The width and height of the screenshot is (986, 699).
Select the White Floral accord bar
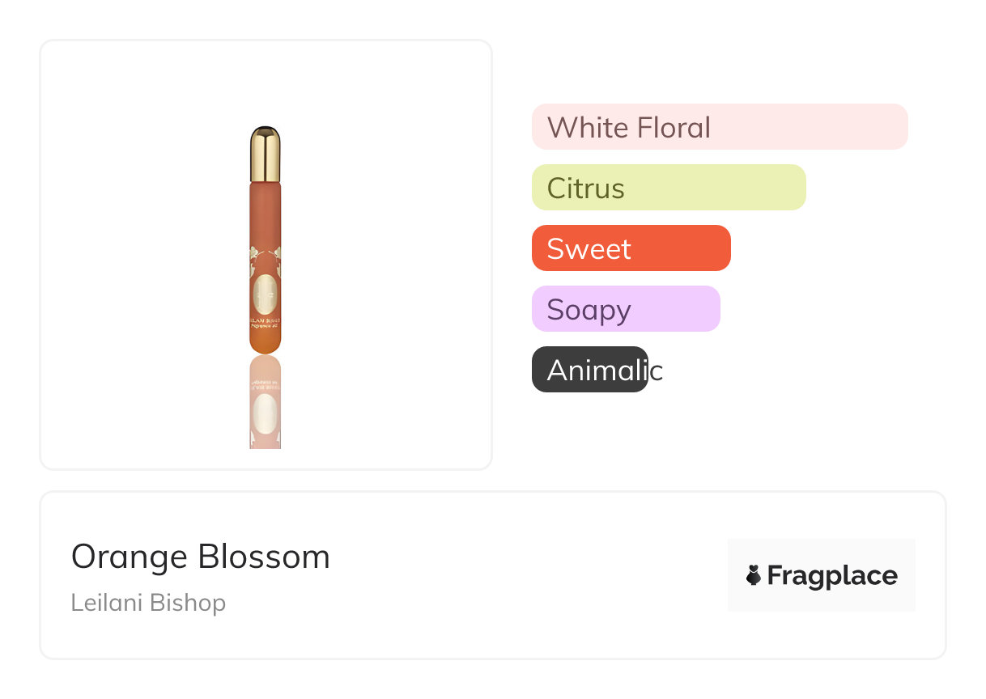click(x=720, y=127)
